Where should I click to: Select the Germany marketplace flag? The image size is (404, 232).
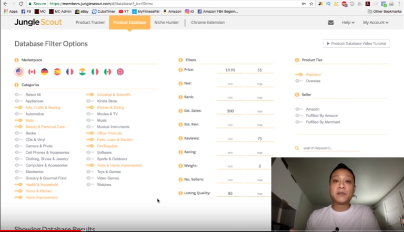(45, 72)
